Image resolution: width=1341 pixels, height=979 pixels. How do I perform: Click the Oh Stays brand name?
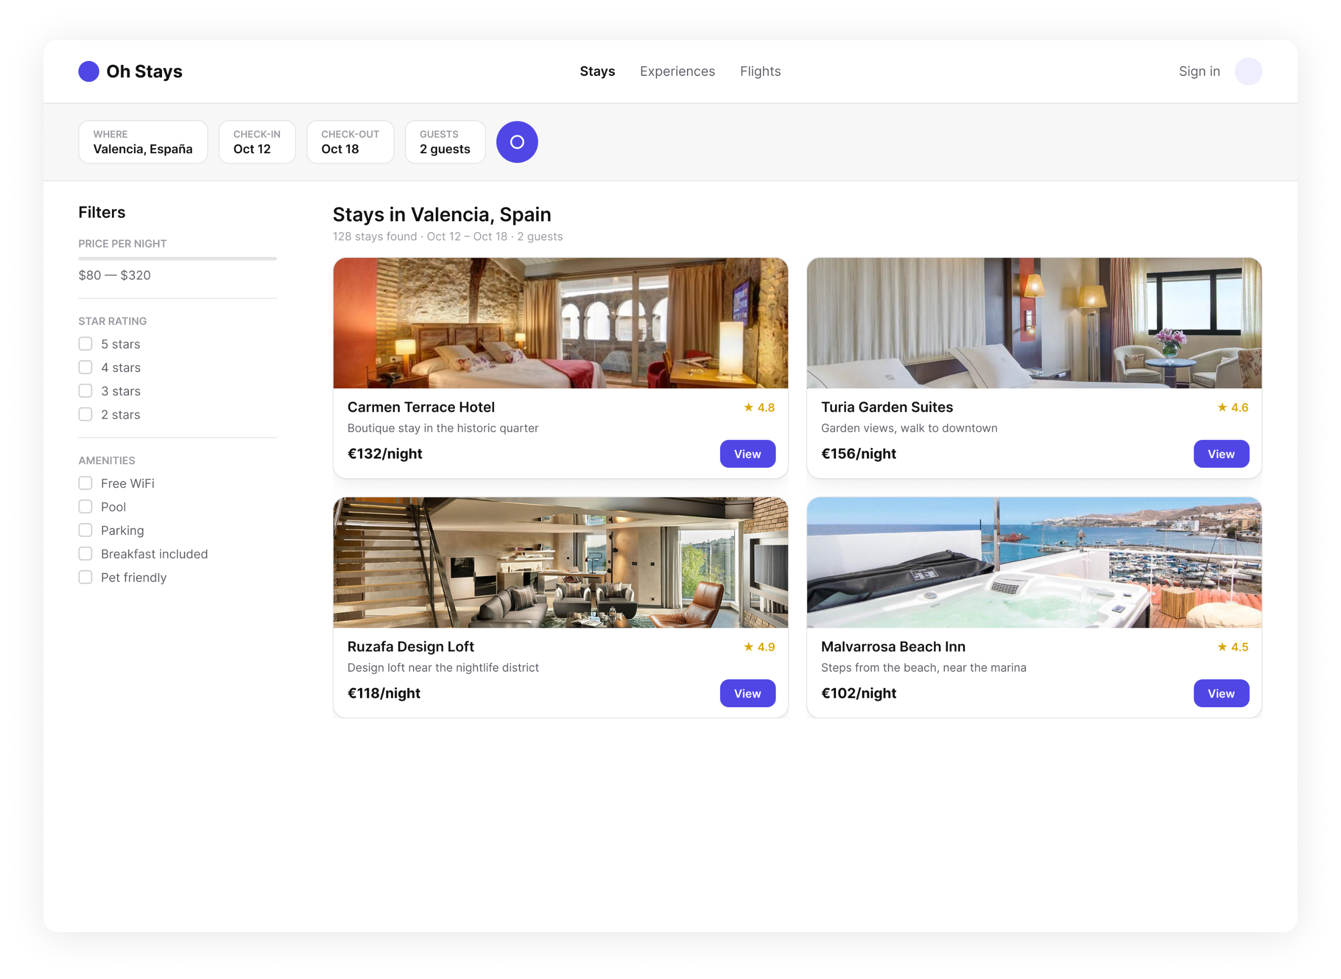pos(144,71)
